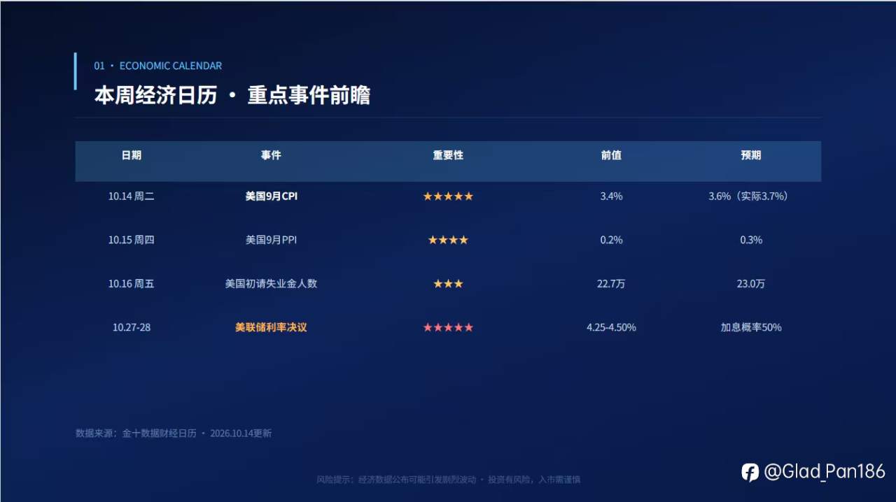This screenshot has width=896, height=502.
Task: Click the four-star rating for 美国9月PPI
Action: pyautogui.click(x=448, y=240)
